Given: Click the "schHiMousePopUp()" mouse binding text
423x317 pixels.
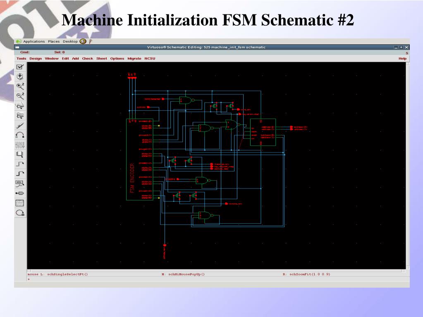Looking at the screenshot, I should (186, 274).
